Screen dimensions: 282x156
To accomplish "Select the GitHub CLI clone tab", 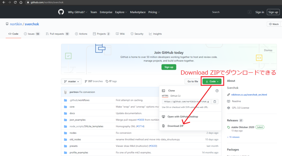I will [175, 96].
